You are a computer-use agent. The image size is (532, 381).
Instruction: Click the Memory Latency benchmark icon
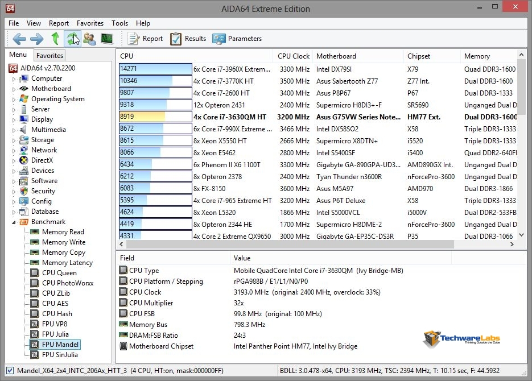pyautogui.click(x=35, y=262)
